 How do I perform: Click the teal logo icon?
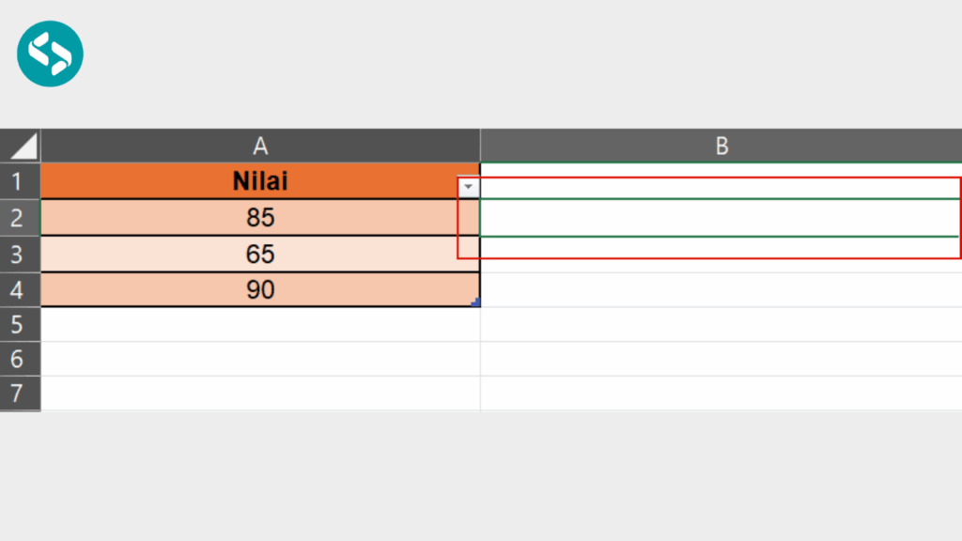point(50,53)
